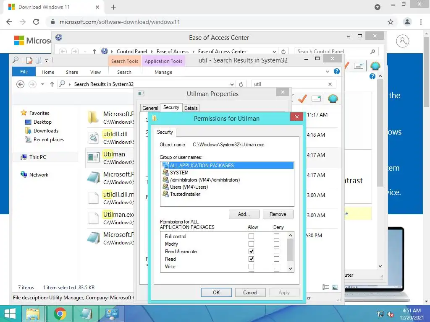Reload the Chrome page
This screenshot has width=430, height=322.
click(x=36, y=22)
